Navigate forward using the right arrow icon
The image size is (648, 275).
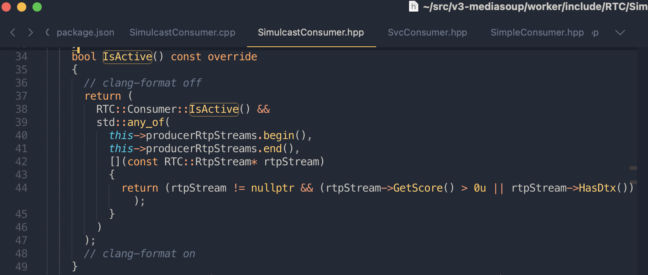[x=30, y=32]
